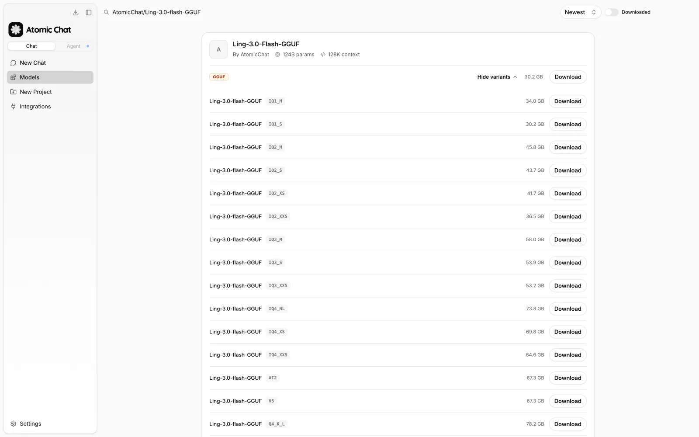Click the IQ2_XXS quantization tag

click(278, 216)
